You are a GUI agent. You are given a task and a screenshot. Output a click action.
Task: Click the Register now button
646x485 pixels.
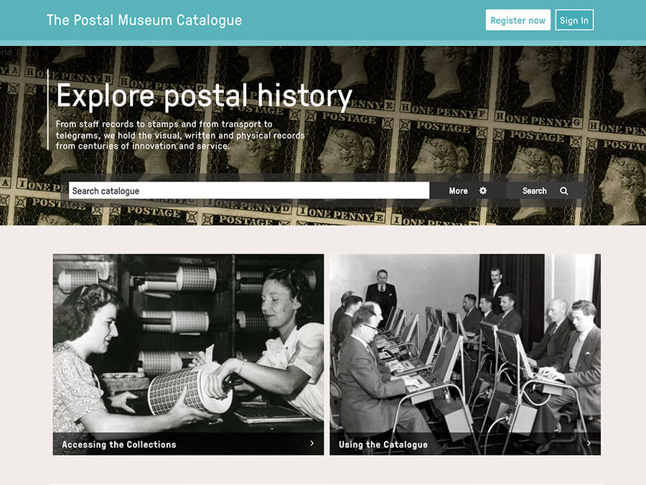coord(518,20)
